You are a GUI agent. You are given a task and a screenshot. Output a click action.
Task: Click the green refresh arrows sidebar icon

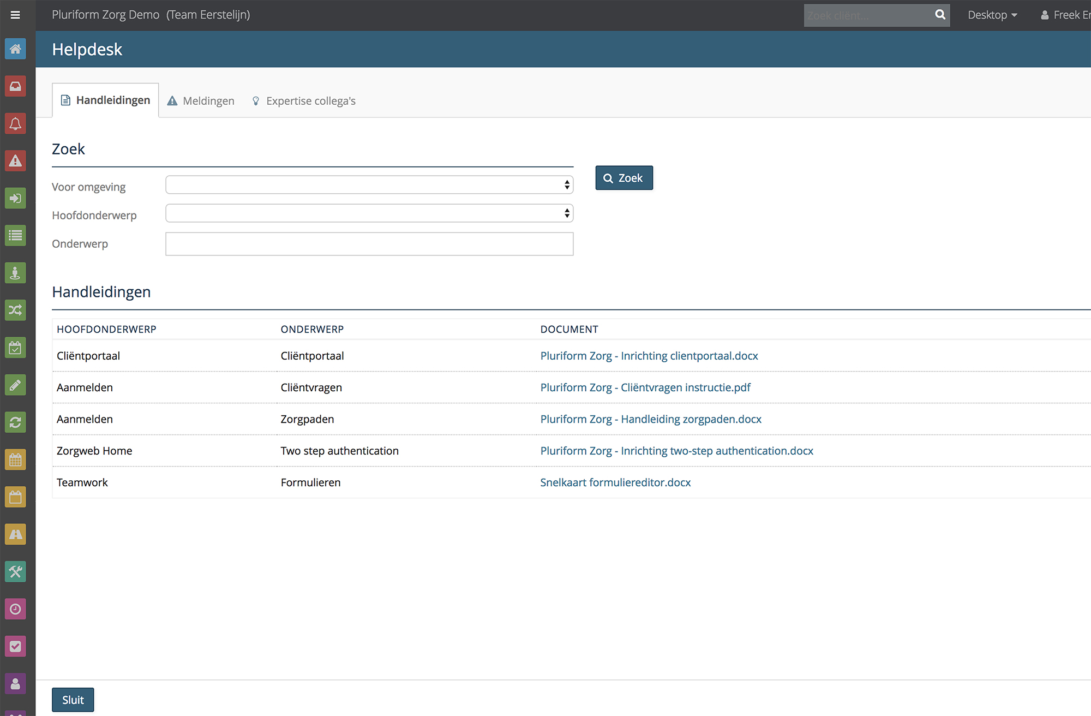(15, 422)
